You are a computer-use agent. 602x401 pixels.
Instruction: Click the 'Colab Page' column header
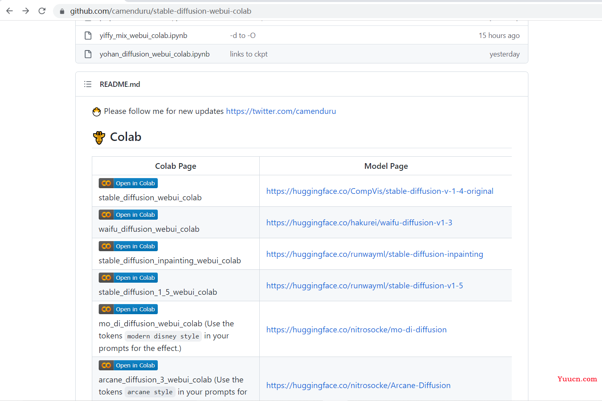click(176, 166)
